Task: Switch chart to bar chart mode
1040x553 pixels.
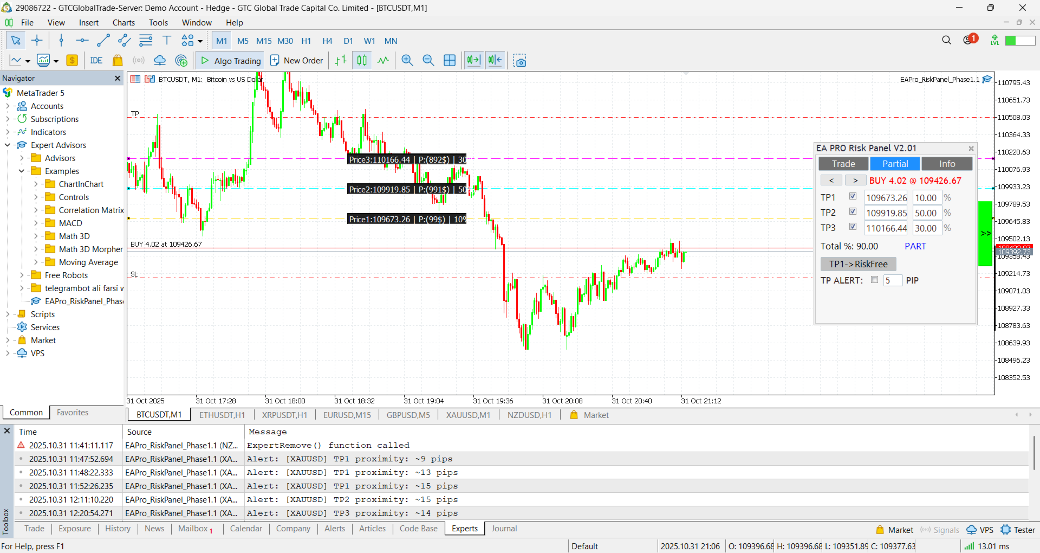Action: tap(341, 61)
